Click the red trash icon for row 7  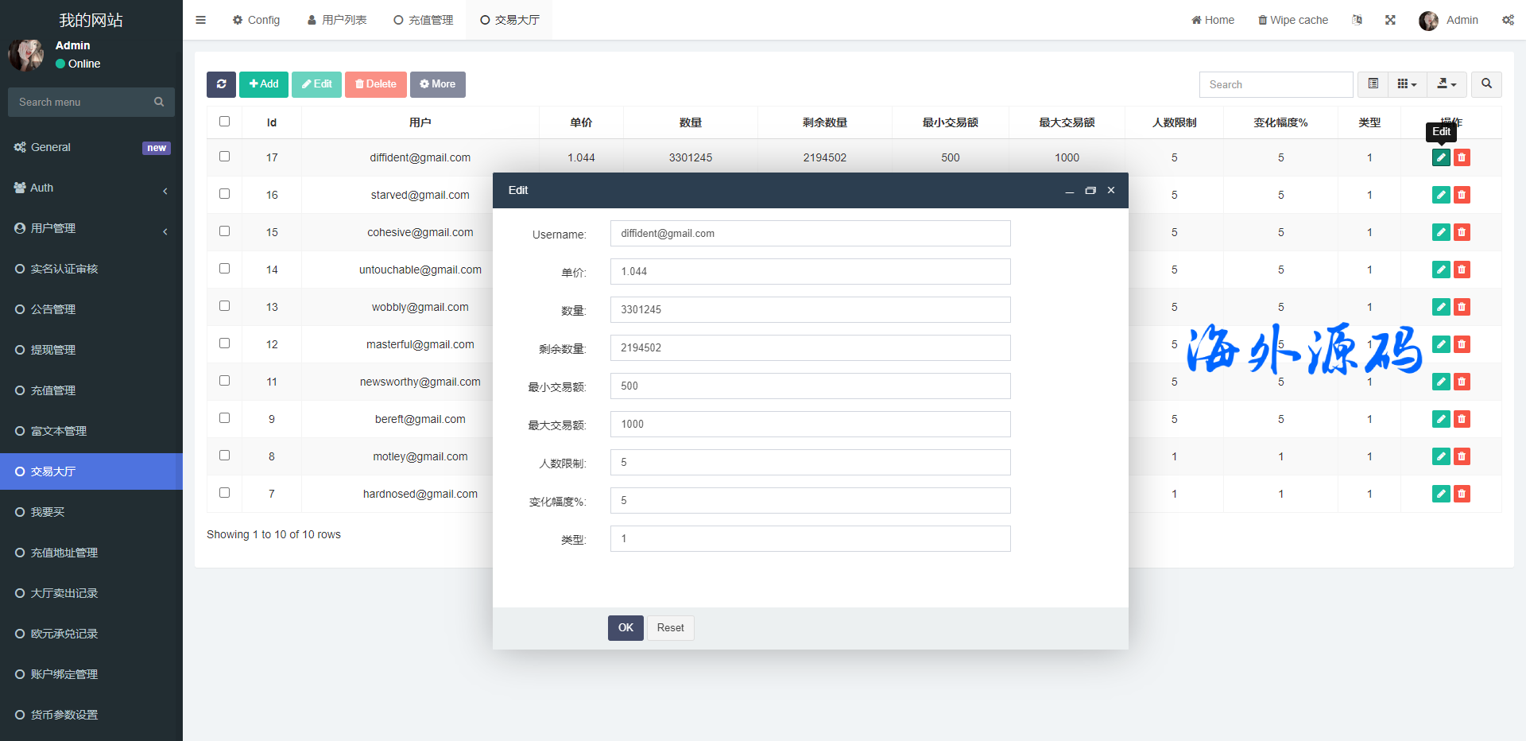point(1462,494)
